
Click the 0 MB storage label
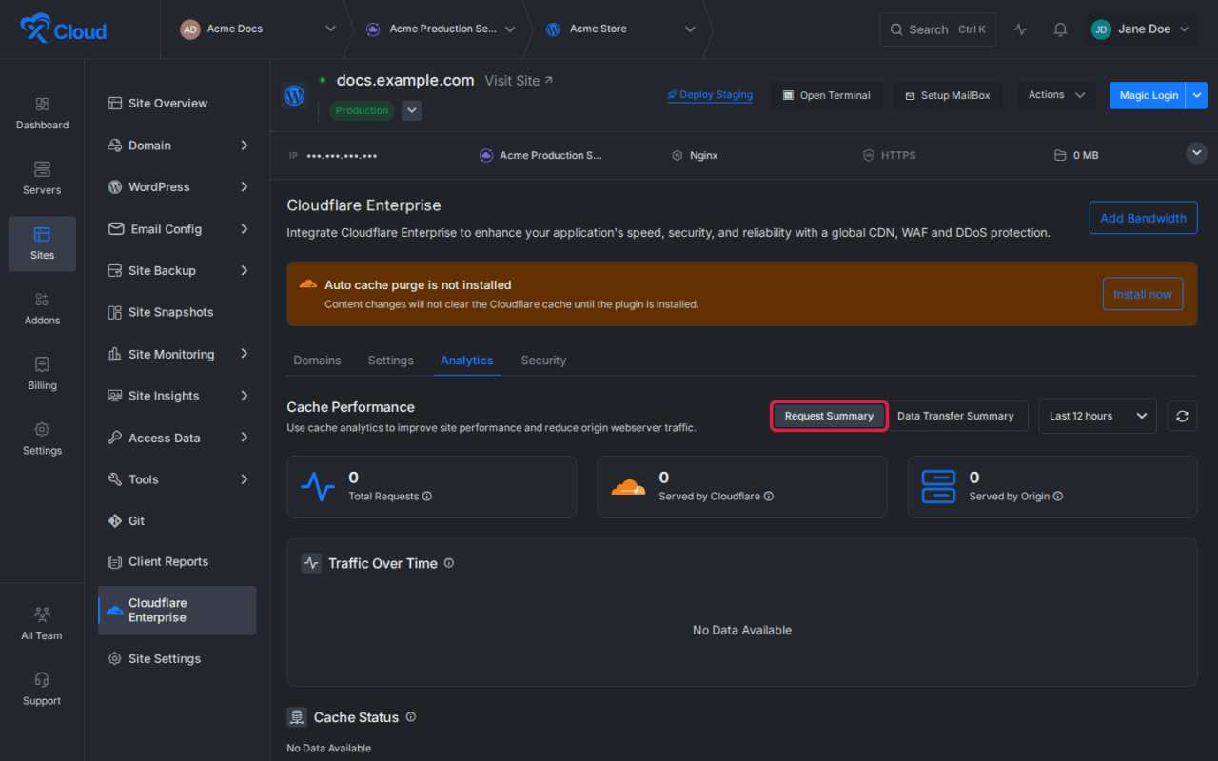(x=1076, y=155)
